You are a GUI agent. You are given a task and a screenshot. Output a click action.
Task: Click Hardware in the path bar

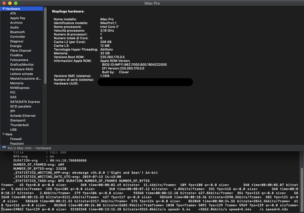click(x=43, y=148)
